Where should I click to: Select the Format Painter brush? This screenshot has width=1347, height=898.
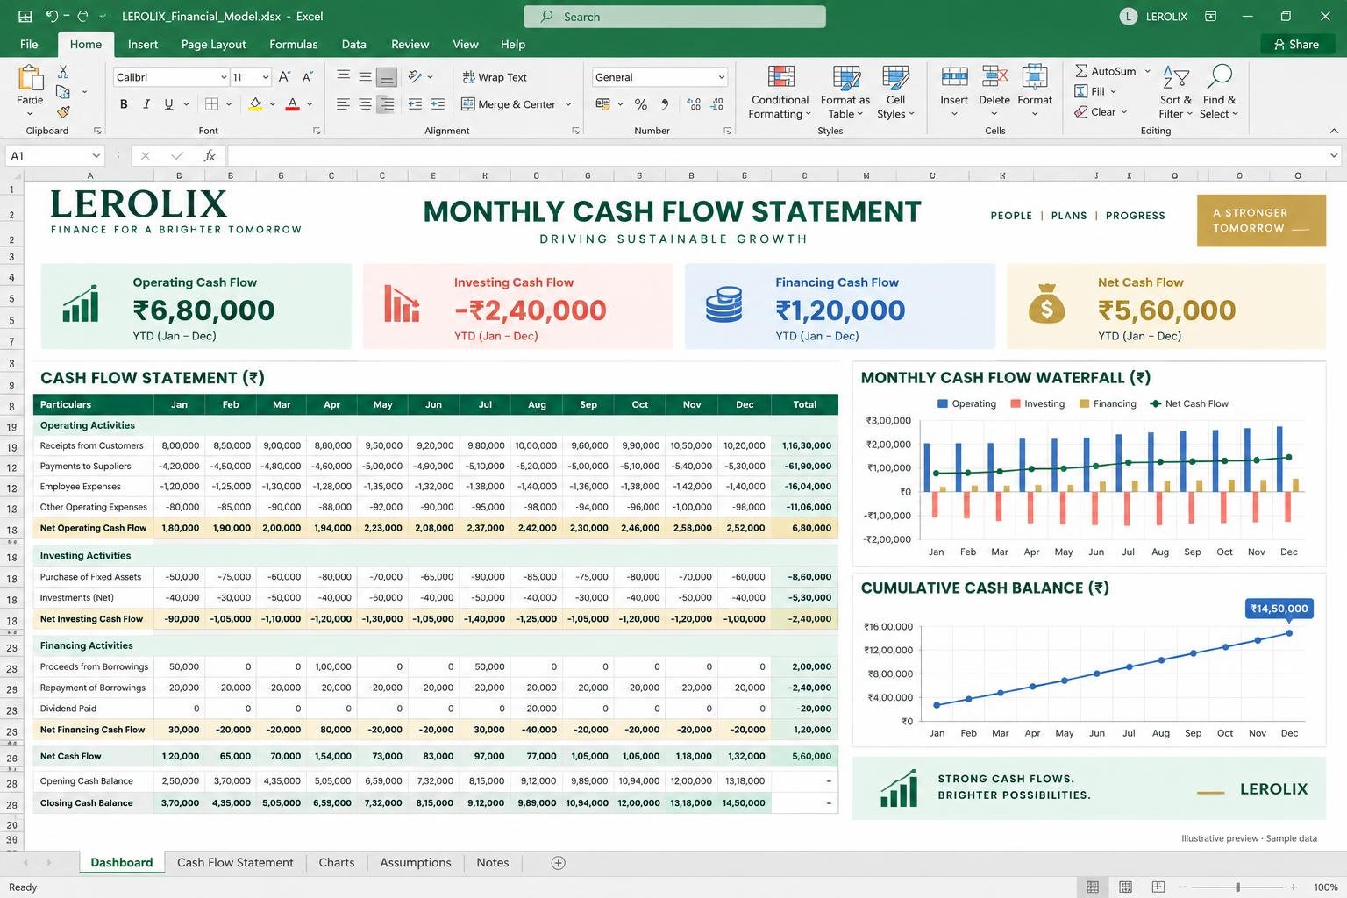click(x=63, y=111)
